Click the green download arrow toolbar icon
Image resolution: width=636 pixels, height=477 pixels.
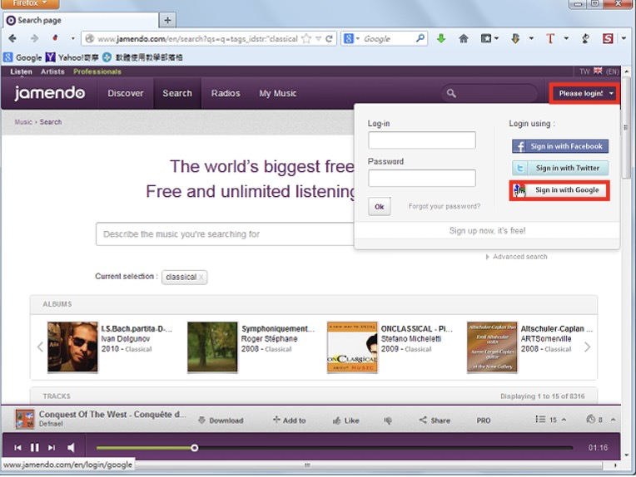tap(441, 39)
